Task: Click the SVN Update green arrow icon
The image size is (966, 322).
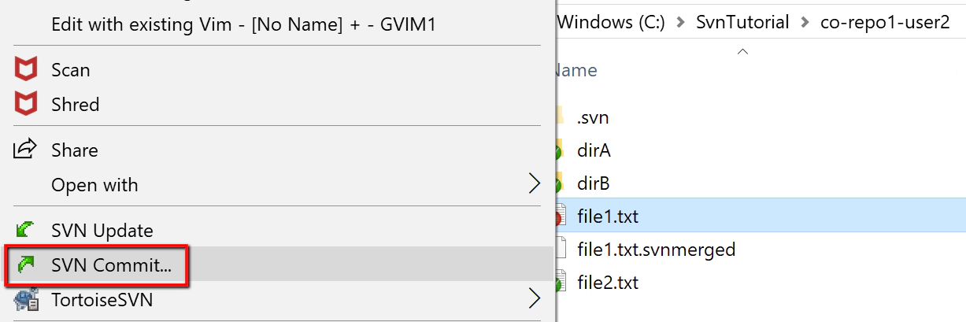Action: (x=26, y=230)
